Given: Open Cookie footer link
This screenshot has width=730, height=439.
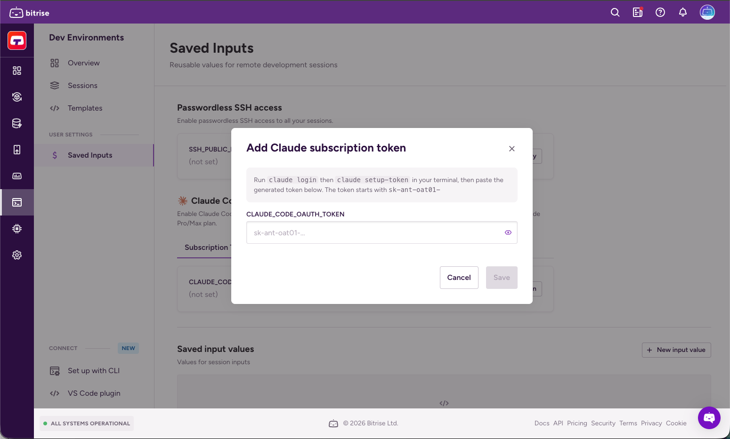Looking at the screenshot, I should tap(676, 423).
